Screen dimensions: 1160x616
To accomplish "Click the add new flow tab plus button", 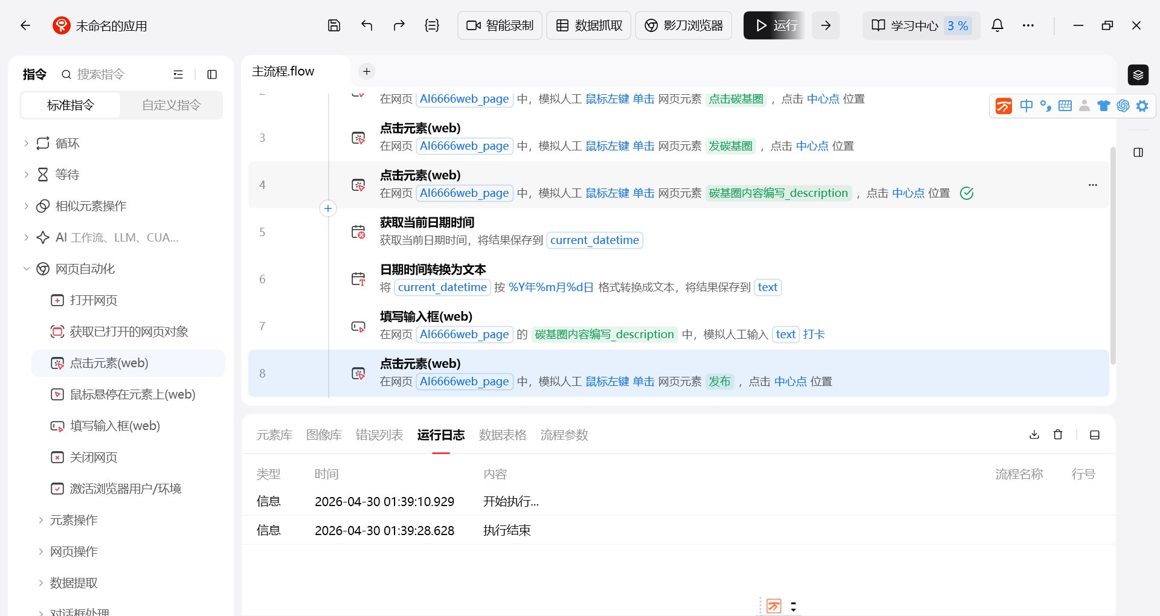I will pos(367,71).
